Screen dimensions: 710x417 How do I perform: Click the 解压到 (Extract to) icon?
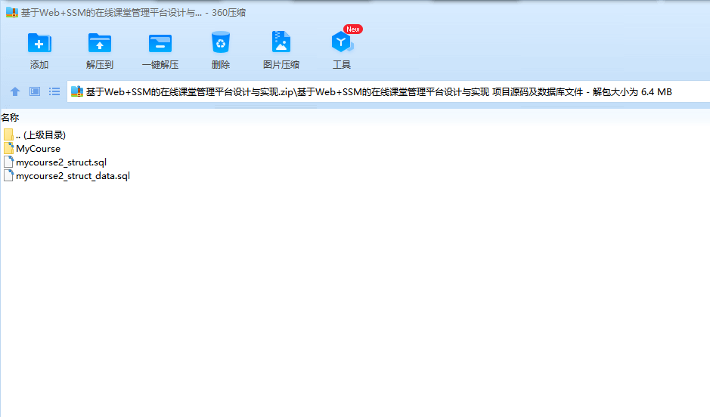(x=100, y=43)
